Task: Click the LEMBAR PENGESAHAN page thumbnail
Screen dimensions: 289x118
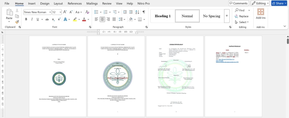Action: (175, 76)
